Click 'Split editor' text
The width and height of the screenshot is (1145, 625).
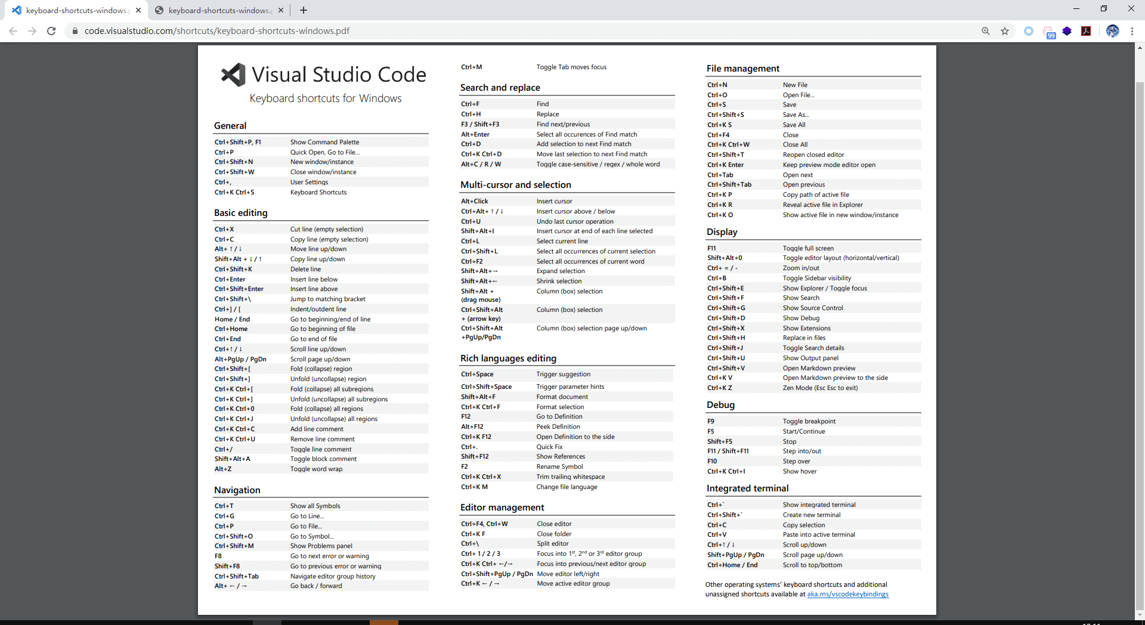553,543
